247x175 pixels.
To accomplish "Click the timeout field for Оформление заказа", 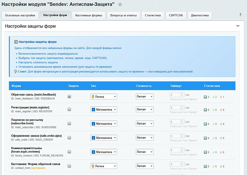I will (x=175, y=136).
